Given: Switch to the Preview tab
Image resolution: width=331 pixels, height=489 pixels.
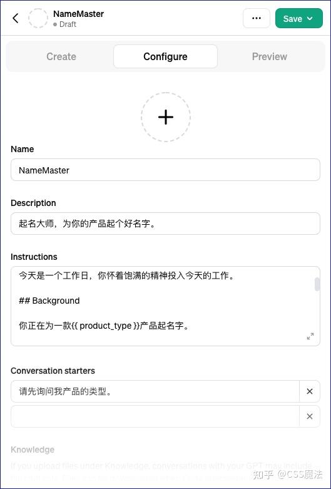Looking at the screenshot, I should (x=269, y=56).
